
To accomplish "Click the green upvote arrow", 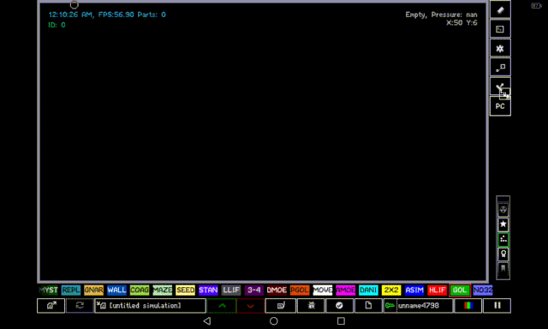I will click(x=222, y=306).
